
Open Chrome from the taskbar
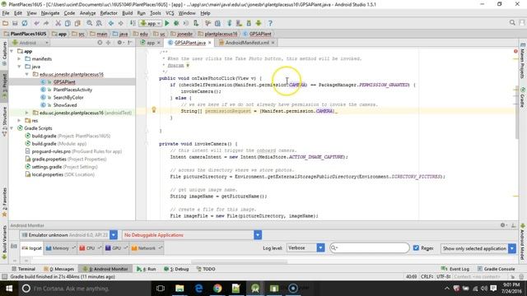click(217, 289)
